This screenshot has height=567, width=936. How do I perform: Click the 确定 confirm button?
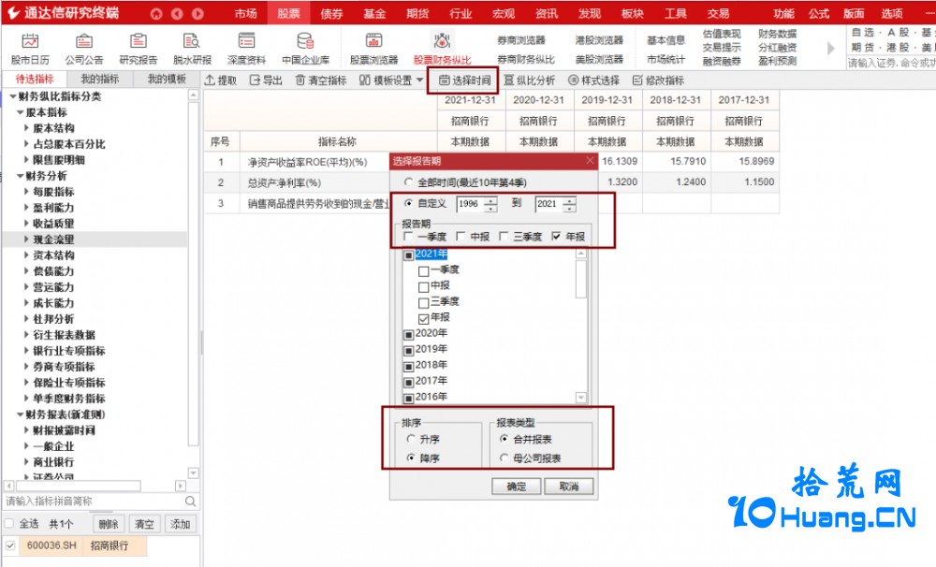tap(517, 487)
